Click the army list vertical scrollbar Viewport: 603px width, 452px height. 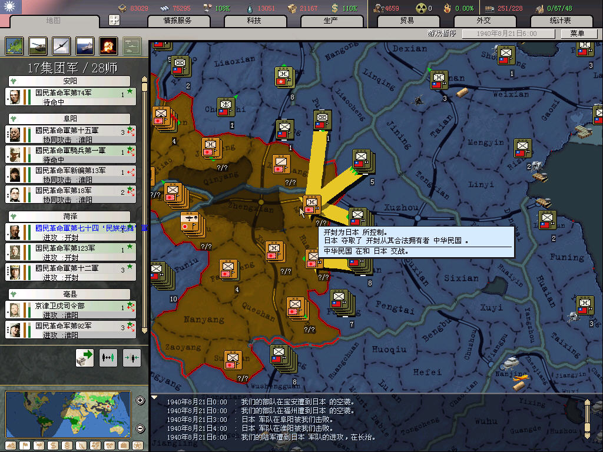coord(144,206)
